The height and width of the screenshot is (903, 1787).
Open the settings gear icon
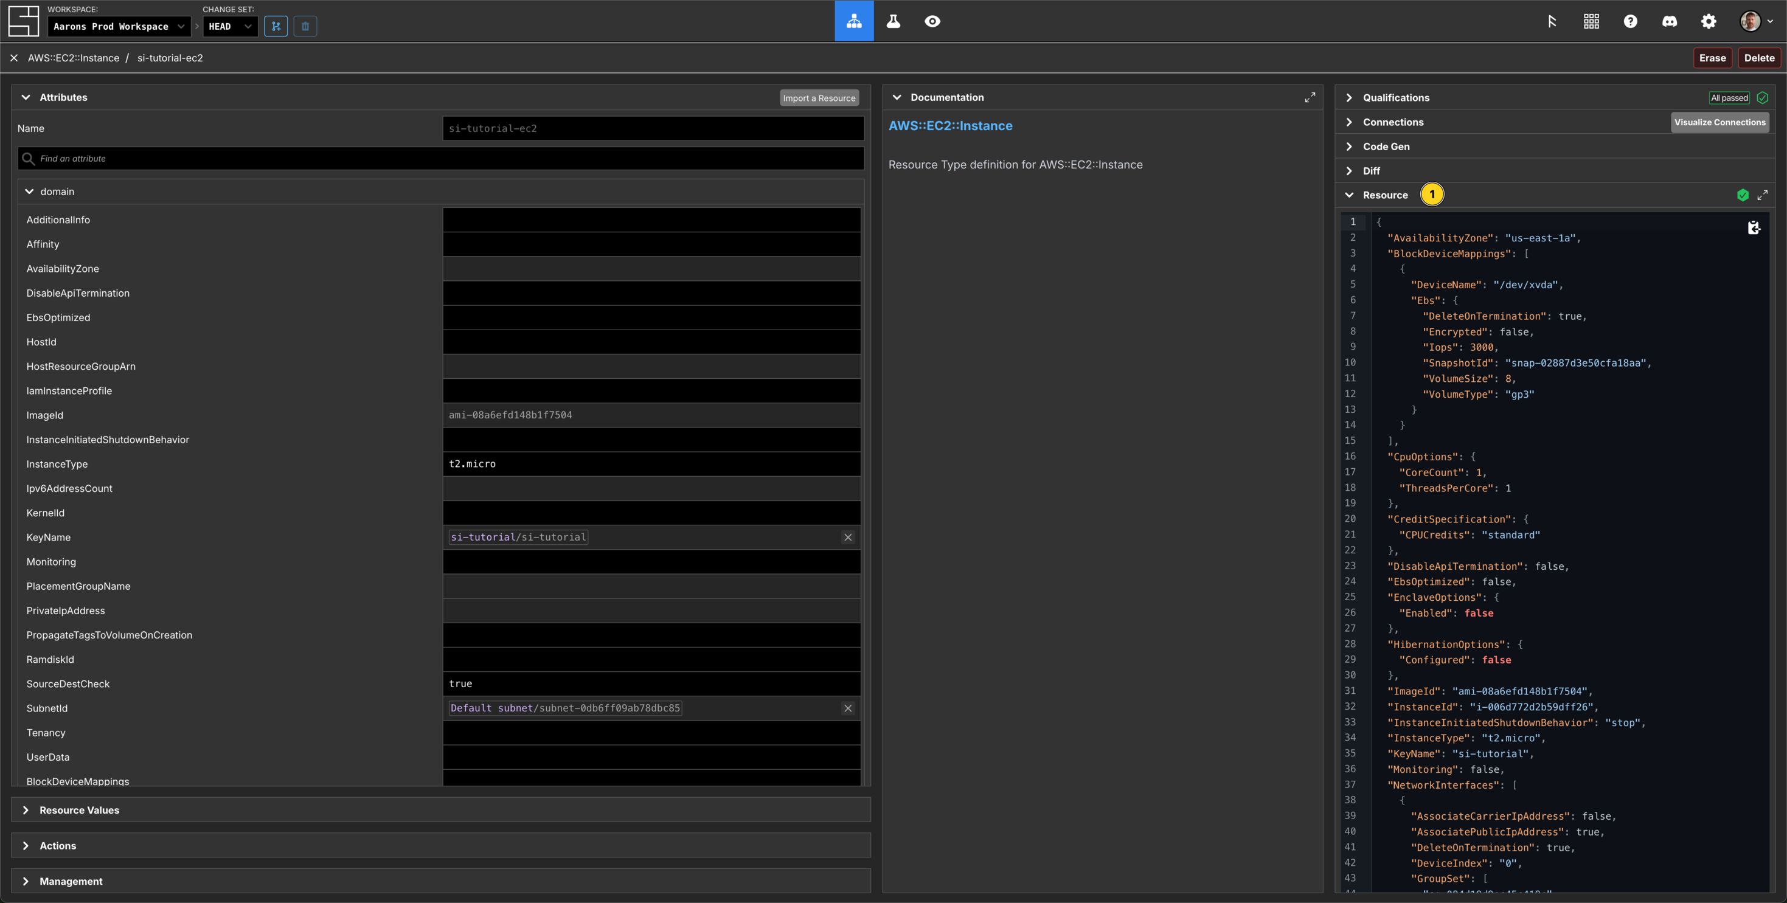(1709, 21)
